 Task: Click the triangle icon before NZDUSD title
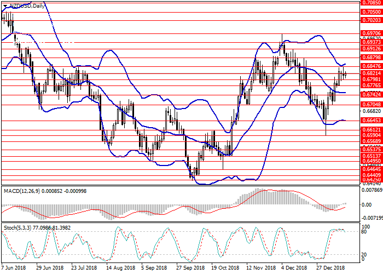tap(4, 4)
